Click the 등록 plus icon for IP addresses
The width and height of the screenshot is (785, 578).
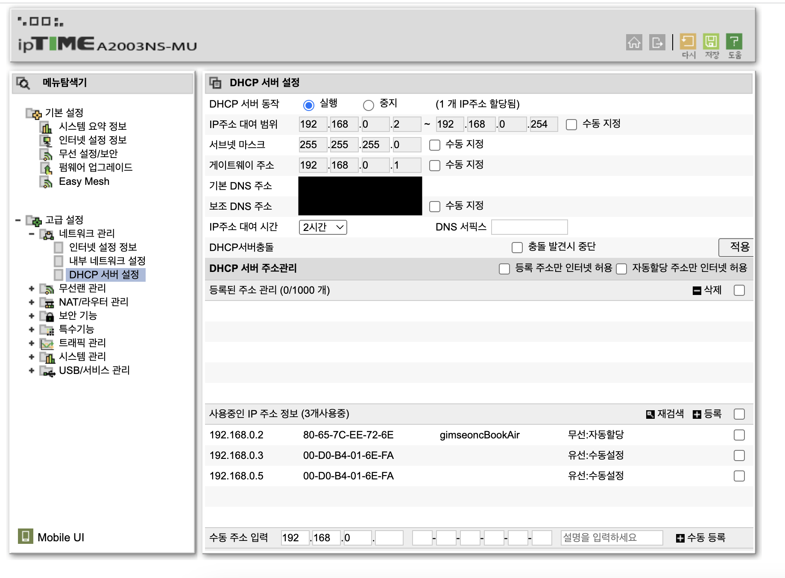click(697, 413)
